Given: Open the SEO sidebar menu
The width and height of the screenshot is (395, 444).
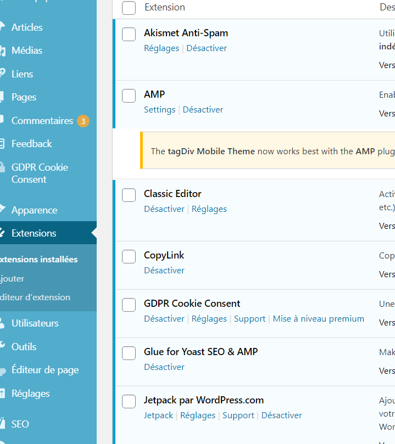Looking at the screenshot, I should coord(20,424).
